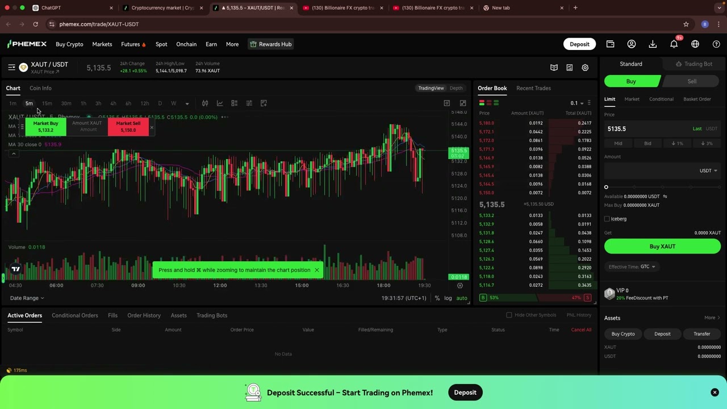Image resolution: width=727 pixels, height=409 pixels.
Task: Click the layout settings gear icon
Action: pyautogui.click(x=585, y=68)
